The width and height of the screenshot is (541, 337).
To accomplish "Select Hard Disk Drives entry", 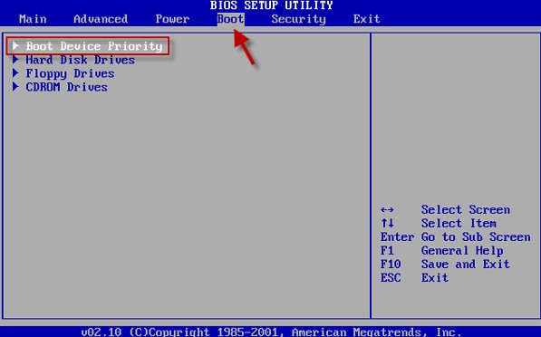I will point(81,60).
